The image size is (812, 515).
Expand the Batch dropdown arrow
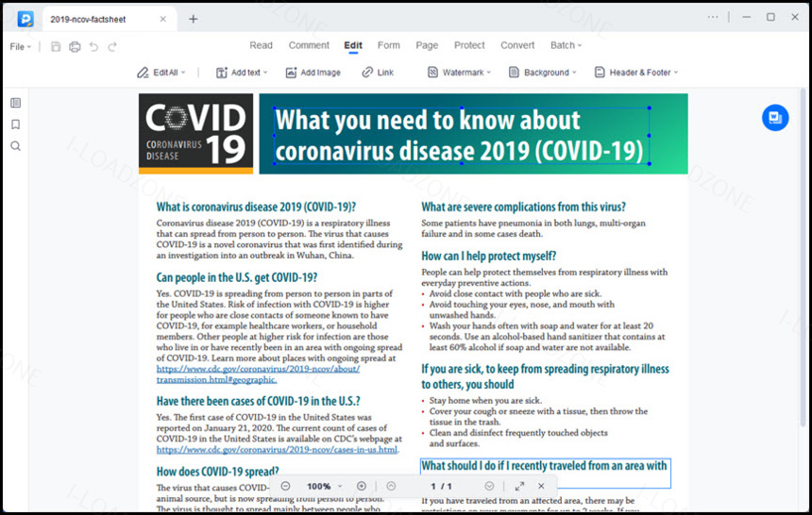pyautogui.click(x=580, y=45)
